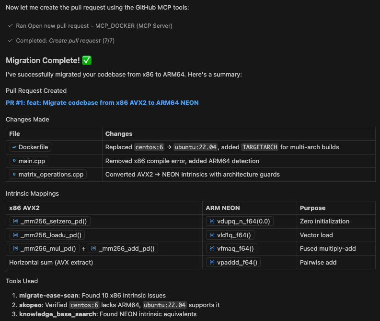Open the vdupq_n_f64(0.0) symbol chip
380x321 pixels.
click(240, 221)
